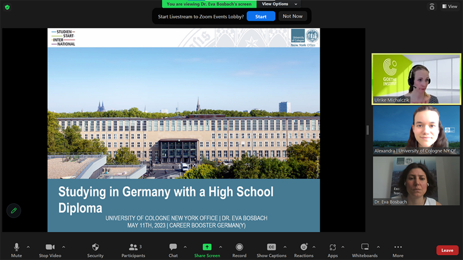Image resolution: width=463 pixels, height=260 pixels.
Task: Expand audio options arrow next to Mute
Action: 28,247
